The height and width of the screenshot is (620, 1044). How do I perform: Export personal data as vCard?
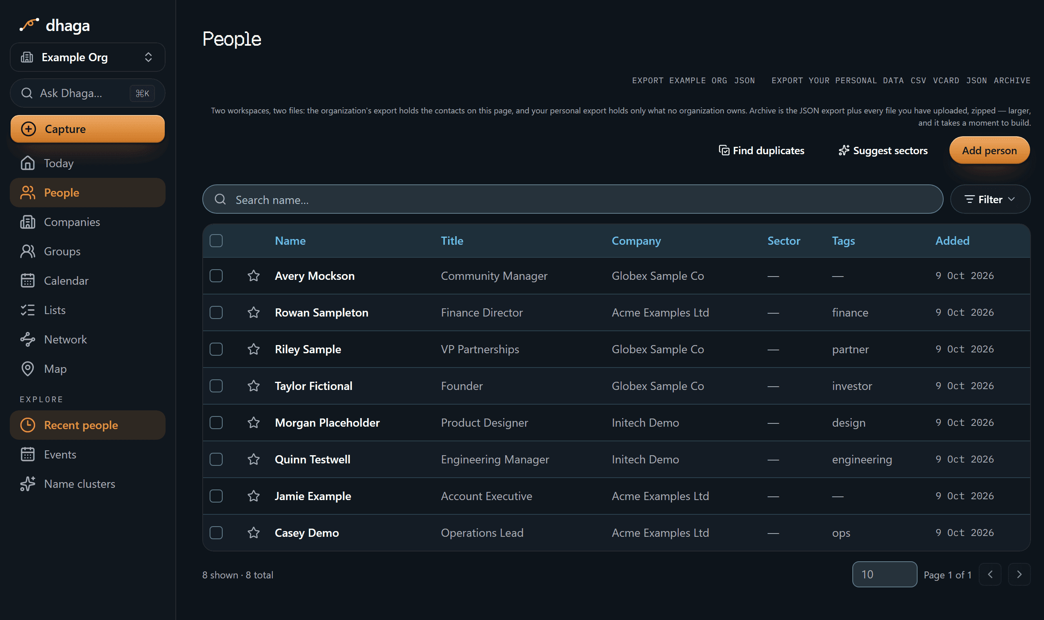[x=946, y=80]
